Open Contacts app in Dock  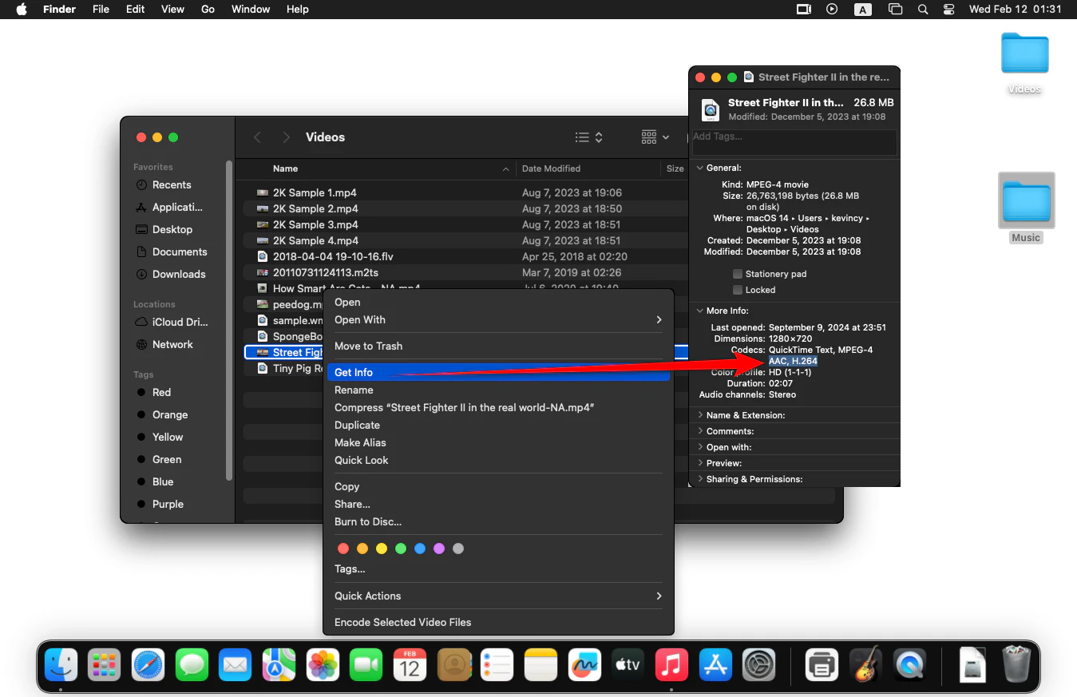(x=453, y=665)
